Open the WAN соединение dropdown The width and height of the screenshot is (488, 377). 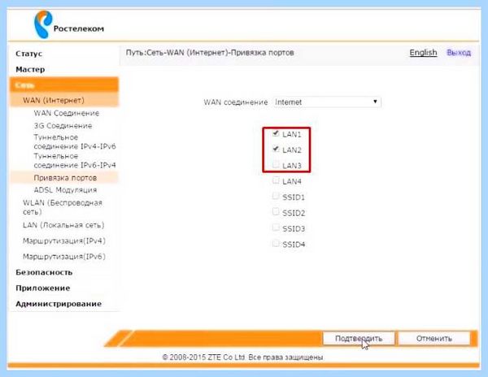coord(327,102)
